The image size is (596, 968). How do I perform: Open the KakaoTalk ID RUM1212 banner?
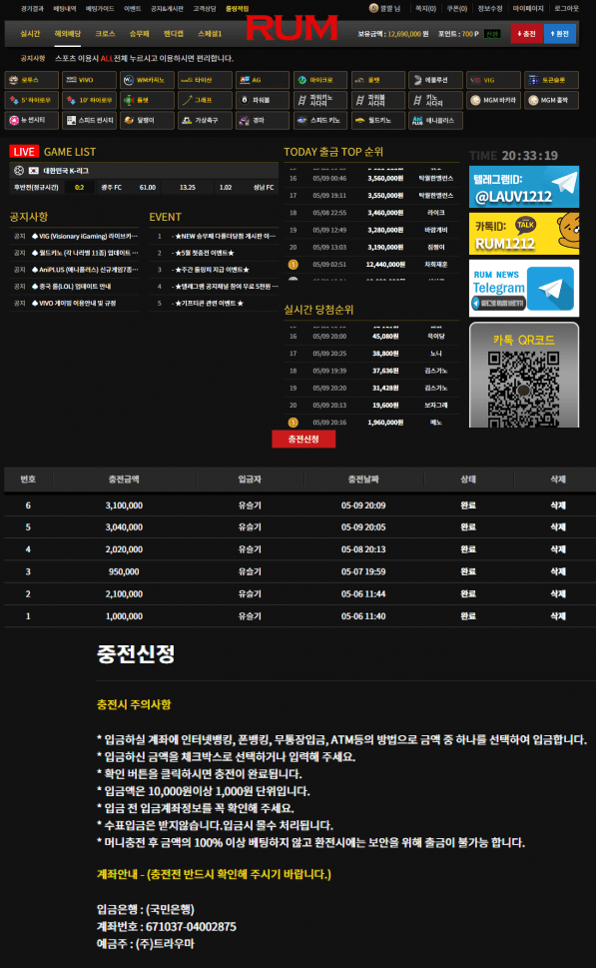click(x=524, y=234)
